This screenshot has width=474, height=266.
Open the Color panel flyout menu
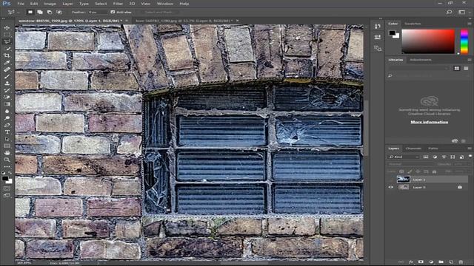[x=470, y=24]
